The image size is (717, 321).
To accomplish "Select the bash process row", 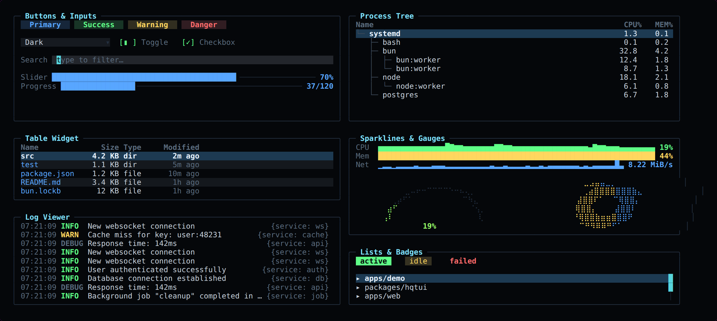I will (514, 42).
